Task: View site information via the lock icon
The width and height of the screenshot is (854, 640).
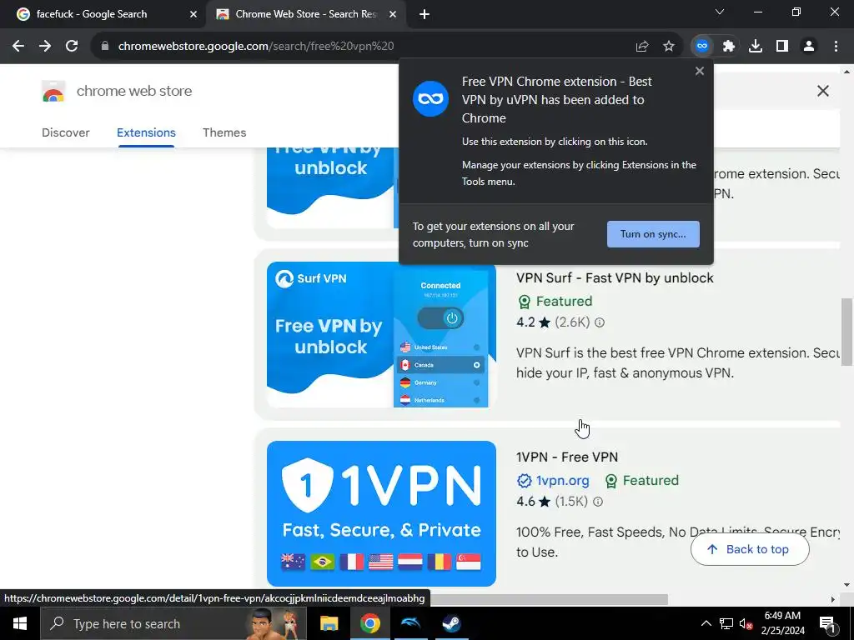Action: pos(105,47)
